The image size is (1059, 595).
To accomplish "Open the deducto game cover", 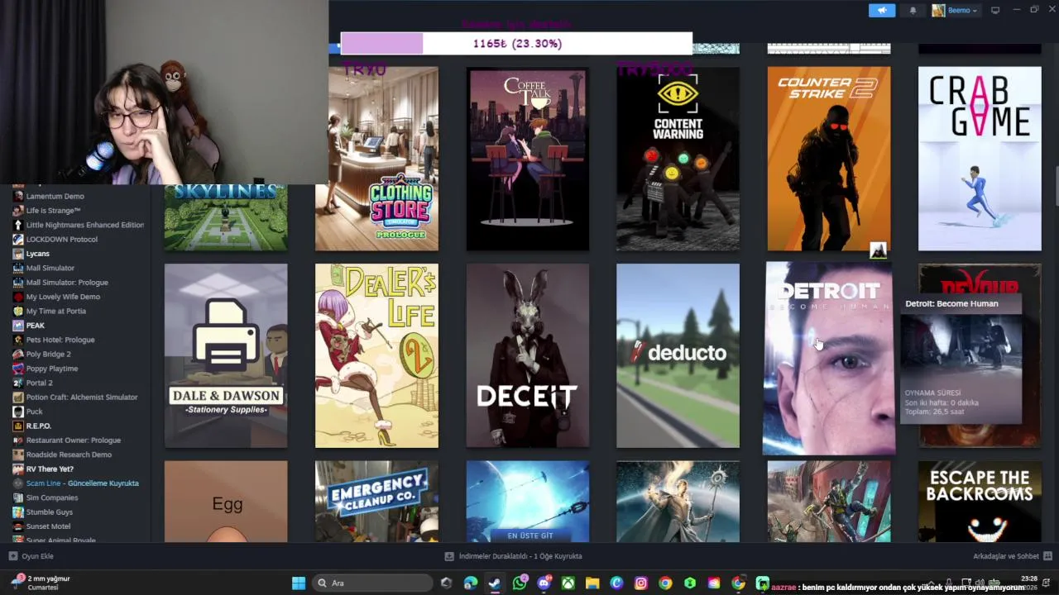I will tap(678, 355).
